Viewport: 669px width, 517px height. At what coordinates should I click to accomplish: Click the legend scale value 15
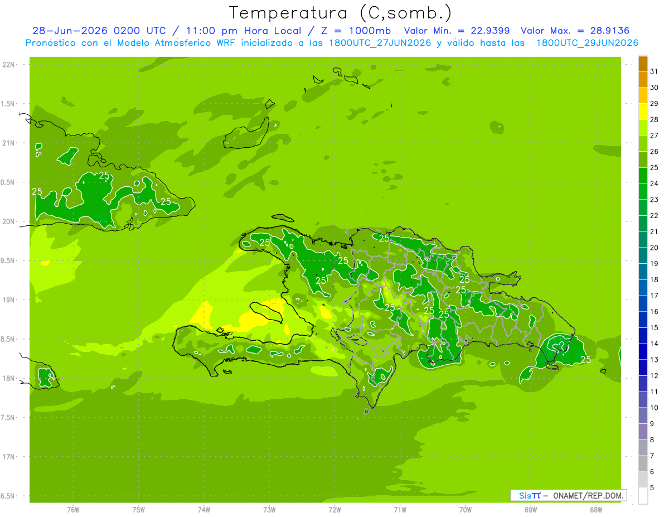pos(655,327)
